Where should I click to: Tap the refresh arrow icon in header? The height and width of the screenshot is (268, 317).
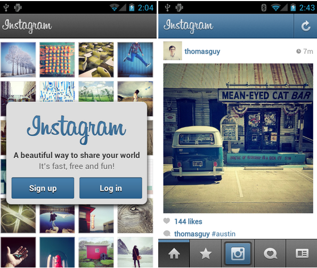(x=305, y=26)
